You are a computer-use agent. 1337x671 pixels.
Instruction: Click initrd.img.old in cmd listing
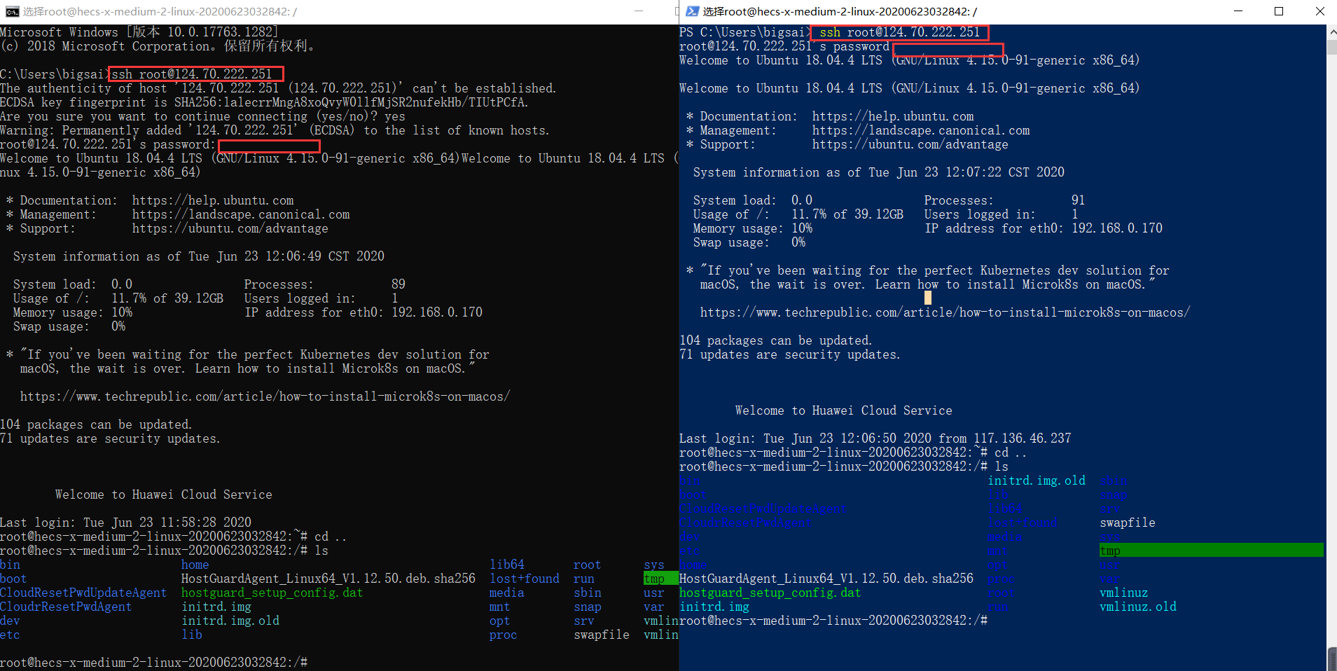click(x=230, y=621)
